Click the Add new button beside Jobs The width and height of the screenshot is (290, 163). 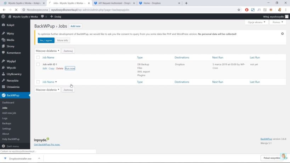coord(75,26)
